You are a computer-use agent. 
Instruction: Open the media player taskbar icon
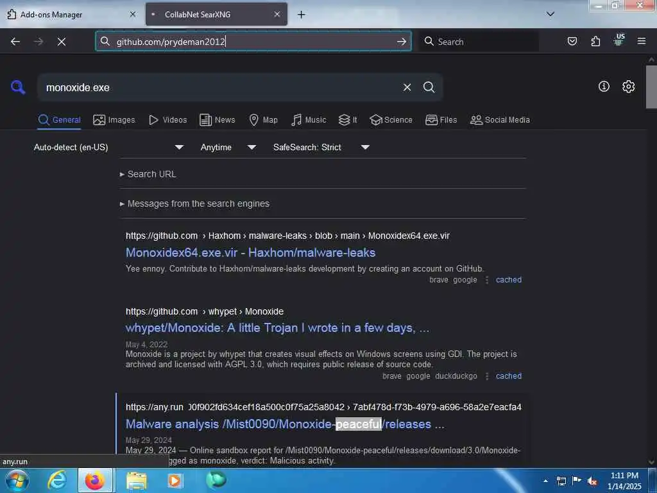point(175,480)
